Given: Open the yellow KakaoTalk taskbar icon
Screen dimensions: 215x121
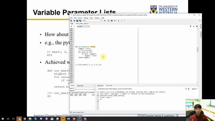Looking at the screenshot, I should (63, 119).
